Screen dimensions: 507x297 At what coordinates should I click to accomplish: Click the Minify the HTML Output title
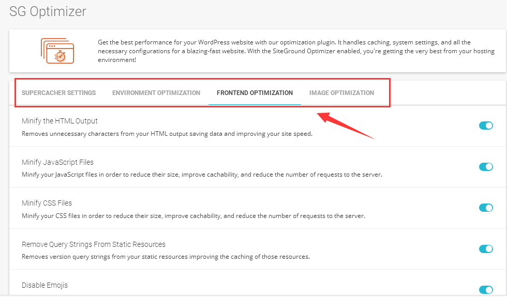click(59, 121)
